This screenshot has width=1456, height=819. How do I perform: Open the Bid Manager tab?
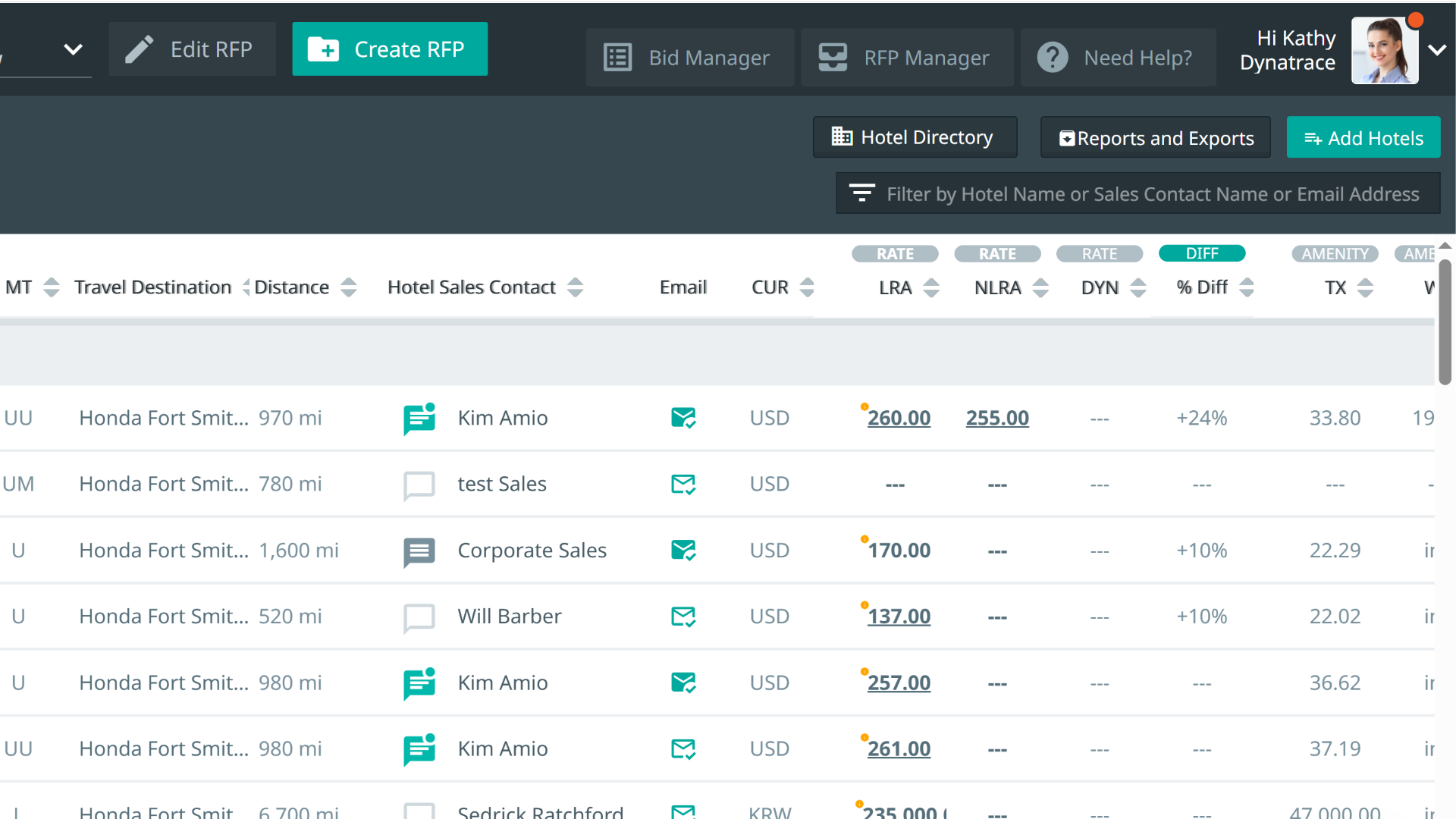coord(689,58)
